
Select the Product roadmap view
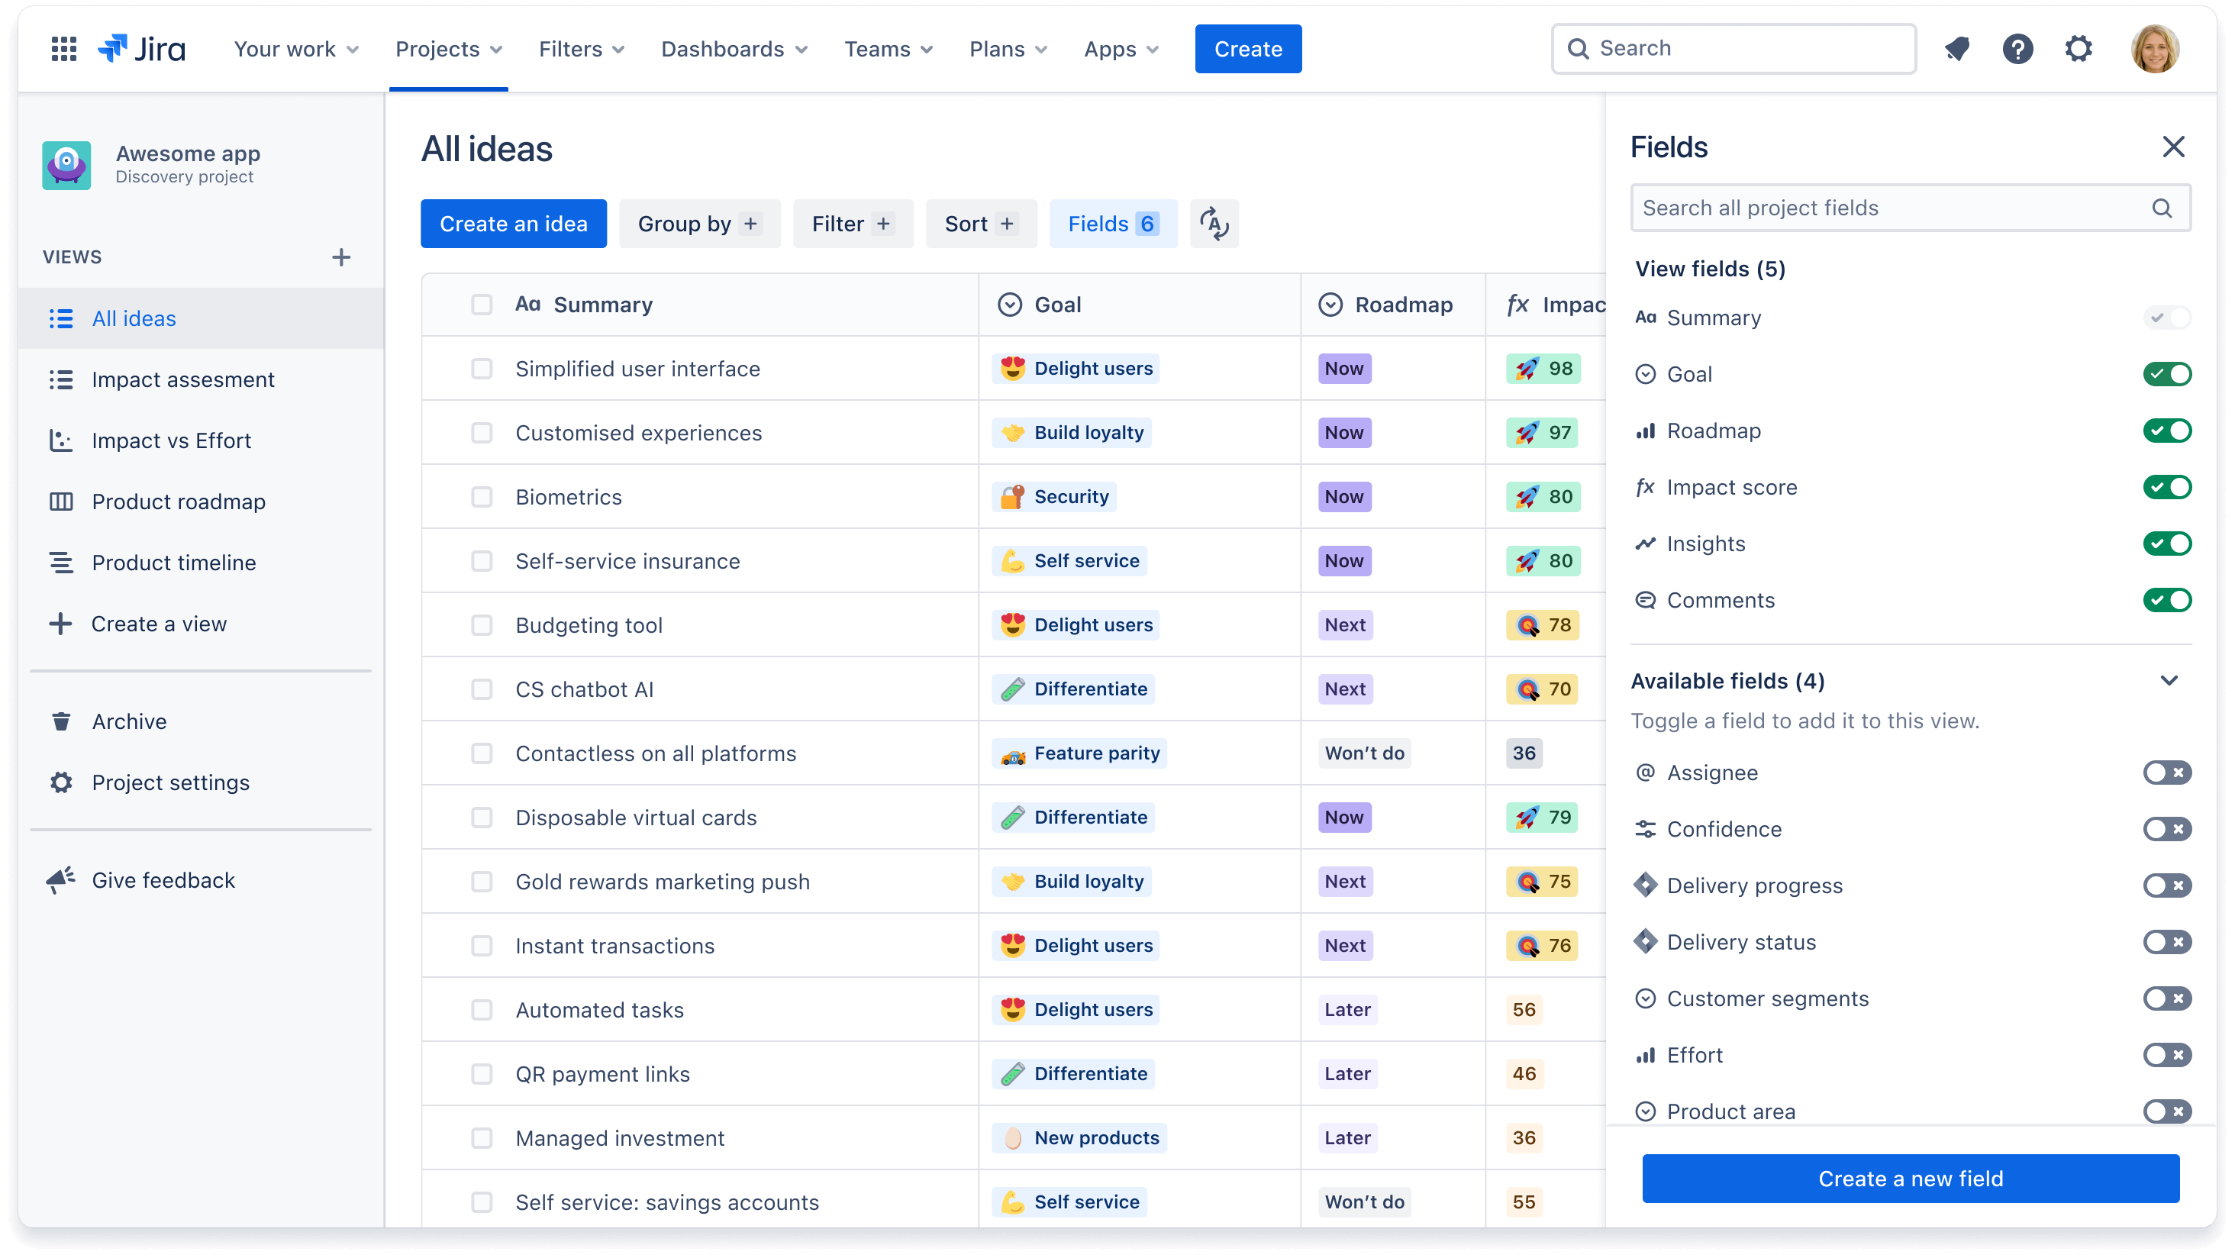click(178, 501)
